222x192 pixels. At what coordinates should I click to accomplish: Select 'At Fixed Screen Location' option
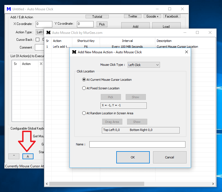[x=84, y=88]
